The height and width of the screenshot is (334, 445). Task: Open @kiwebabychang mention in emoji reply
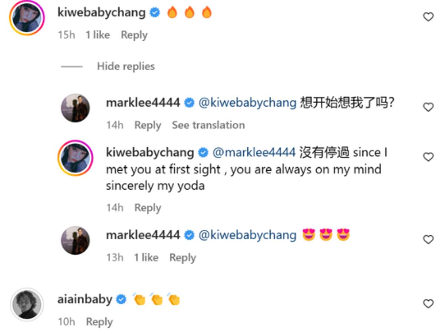[x=248, y=235]
